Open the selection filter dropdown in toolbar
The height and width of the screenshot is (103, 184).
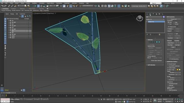(20, 6)
